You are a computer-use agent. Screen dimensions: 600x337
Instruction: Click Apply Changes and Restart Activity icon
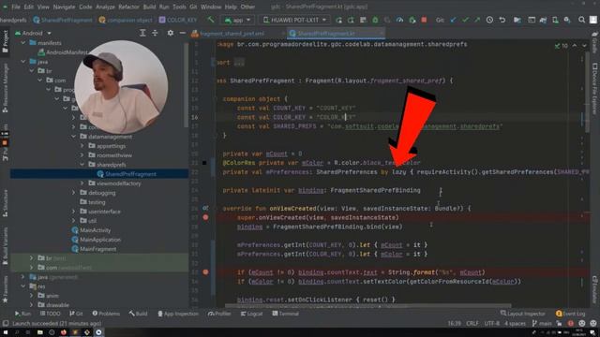point(339,20)
